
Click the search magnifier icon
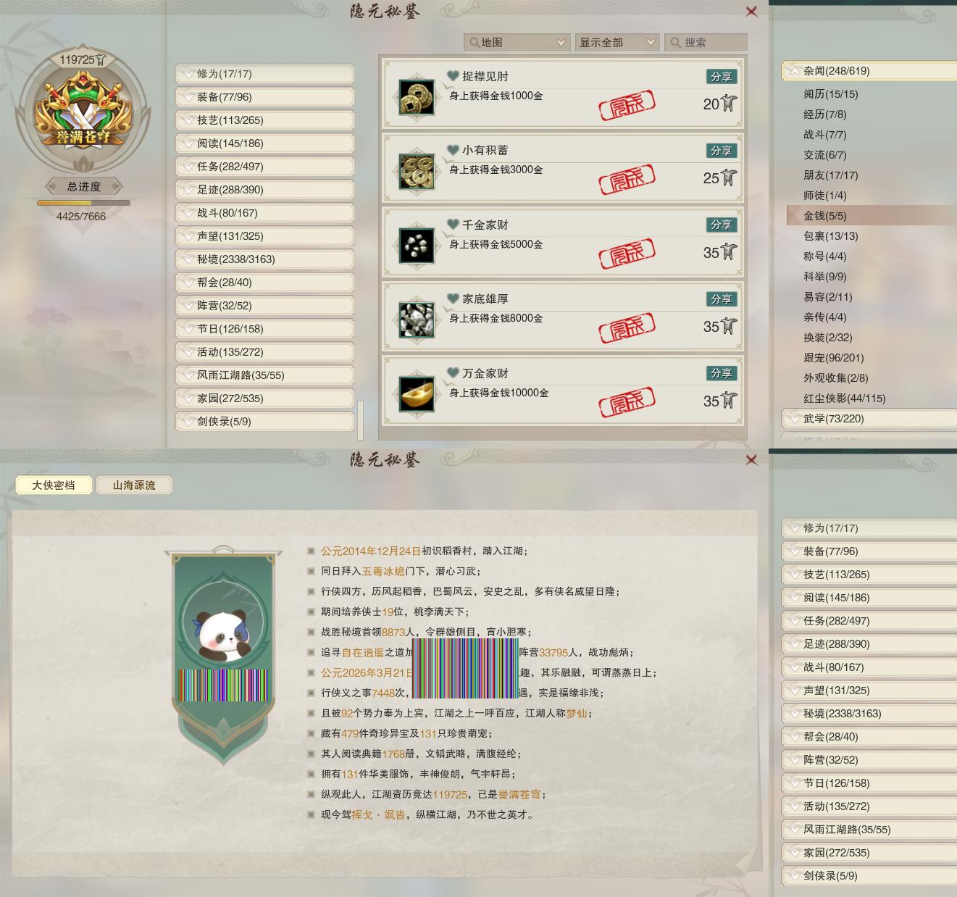click(675, 43)
